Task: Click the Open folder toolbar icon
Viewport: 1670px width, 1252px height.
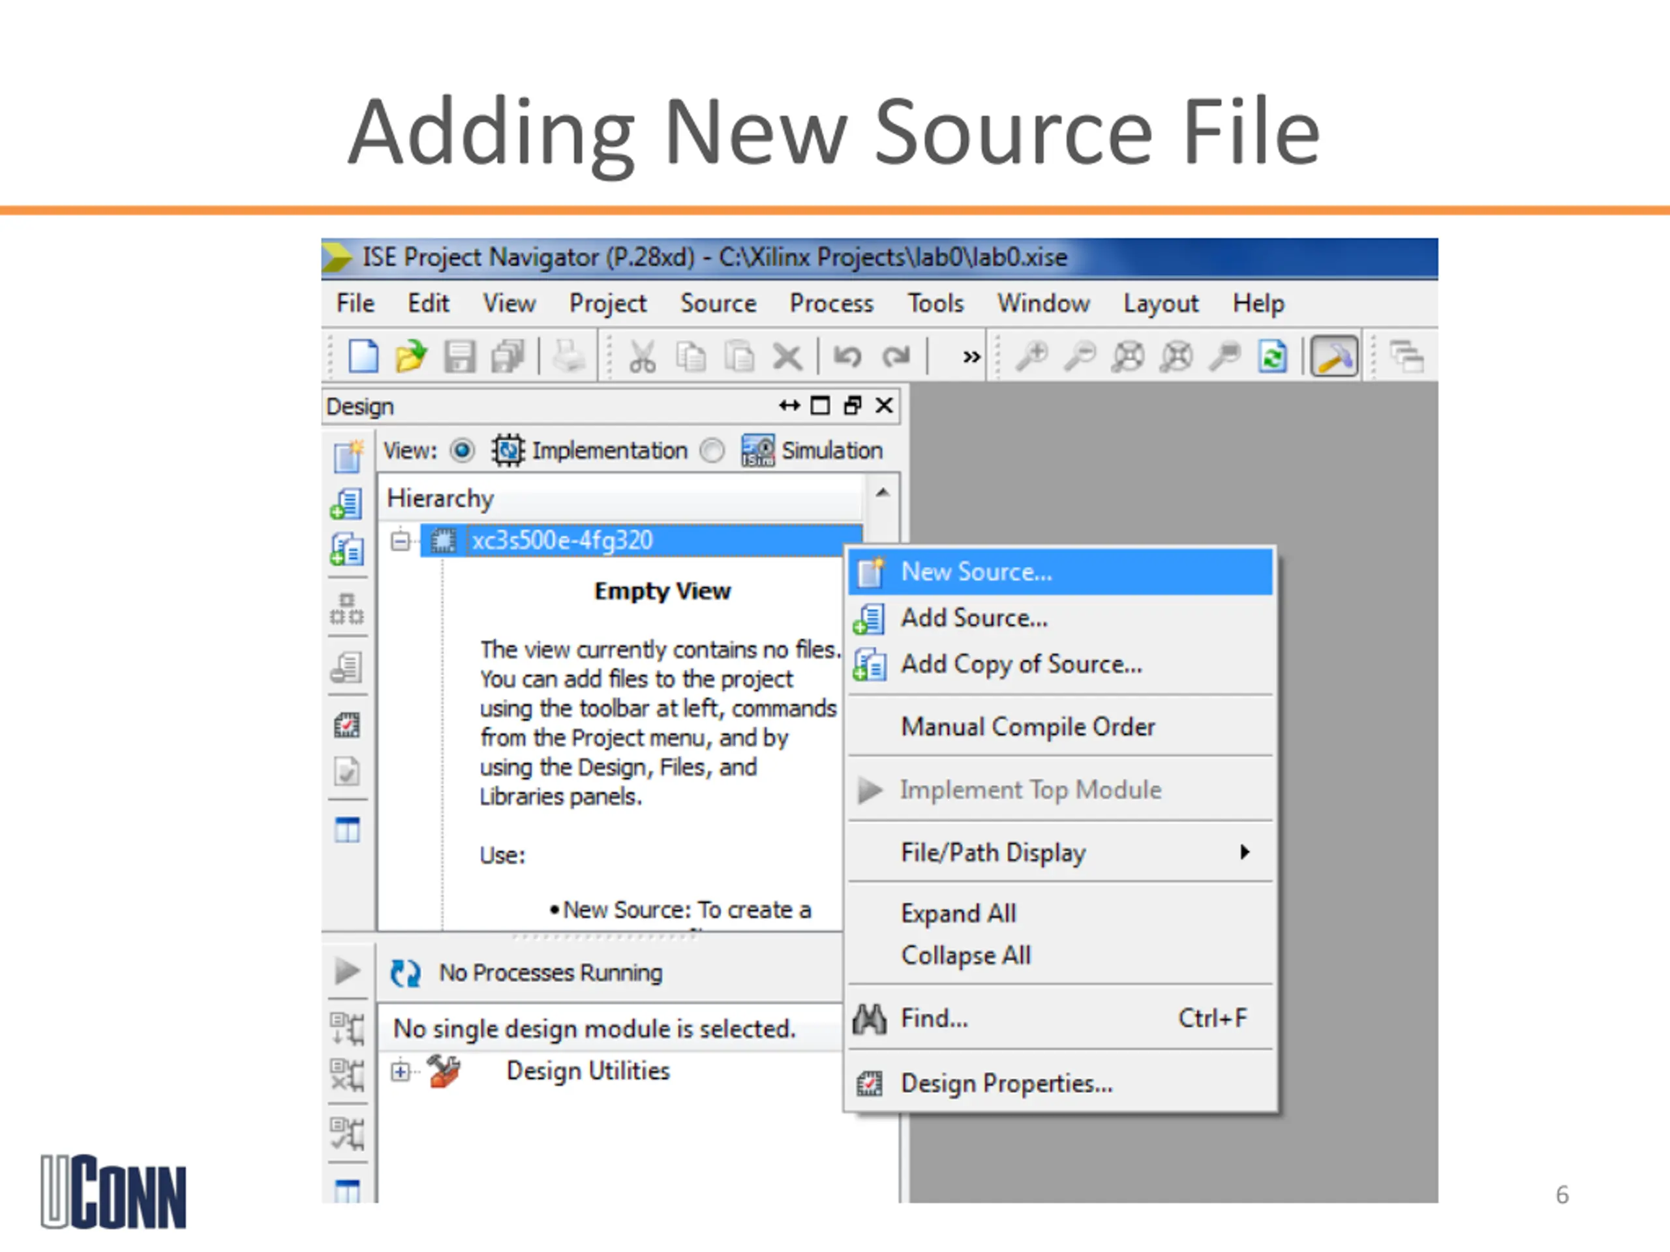Action: pos(411,356)
